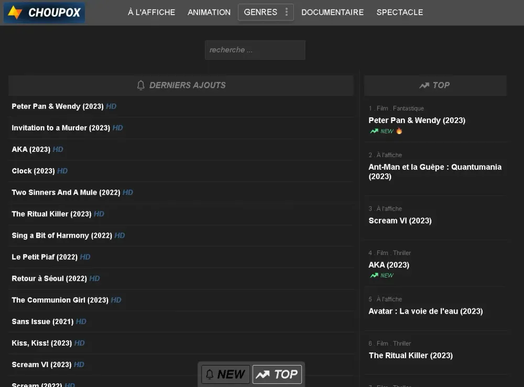This screenshot has height=387, width=524.
Task: Click the flame icon under Peter Pan & Wendy
Action: click(399, 131)
